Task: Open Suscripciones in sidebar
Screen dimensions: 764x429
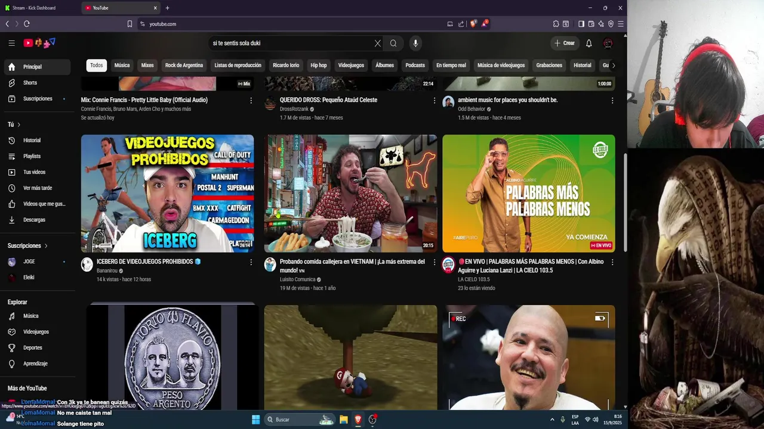Action: 37,98
